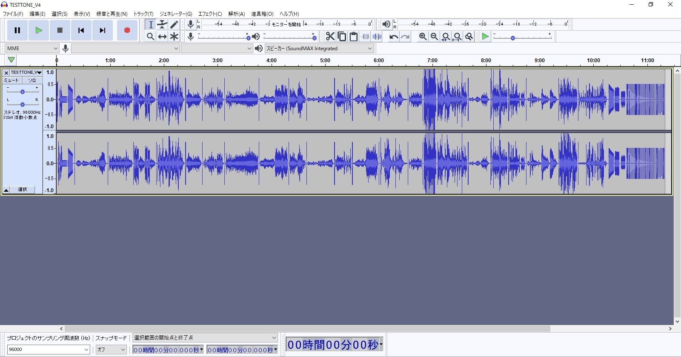Open the エフェクト(C) menu
This screenshot has width=681, height=357.
click(x=210, y=14)
